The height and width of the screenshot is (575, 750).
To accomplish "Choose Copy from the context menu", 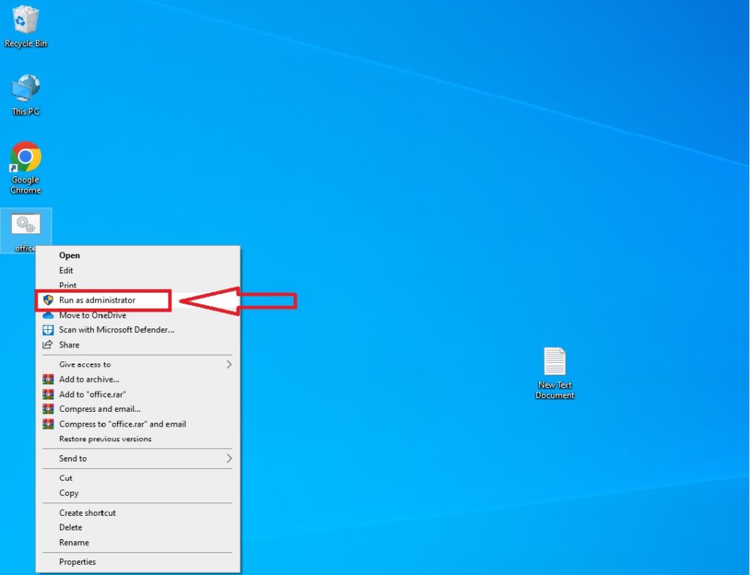I will pos(138,493).
